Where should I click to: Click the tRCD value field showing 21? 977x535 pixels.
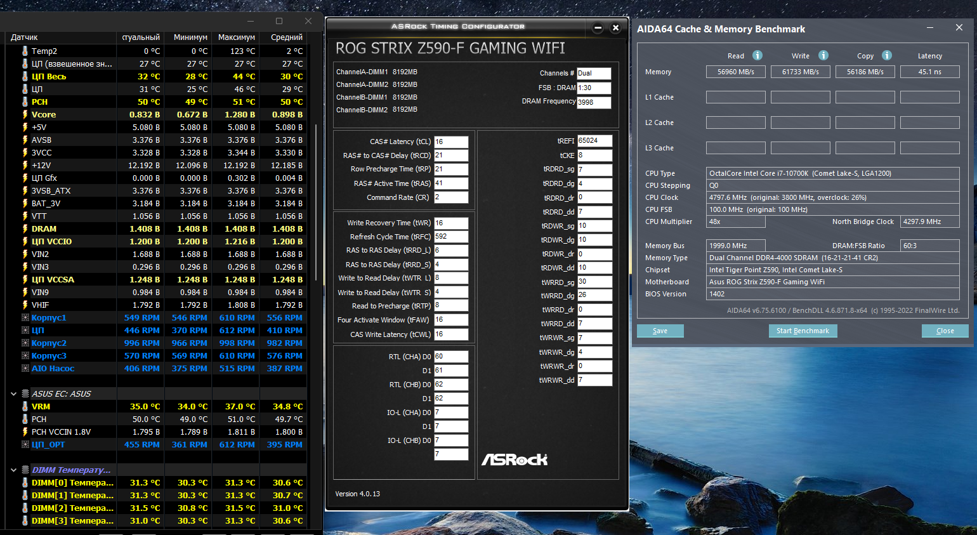pos(451,155)
